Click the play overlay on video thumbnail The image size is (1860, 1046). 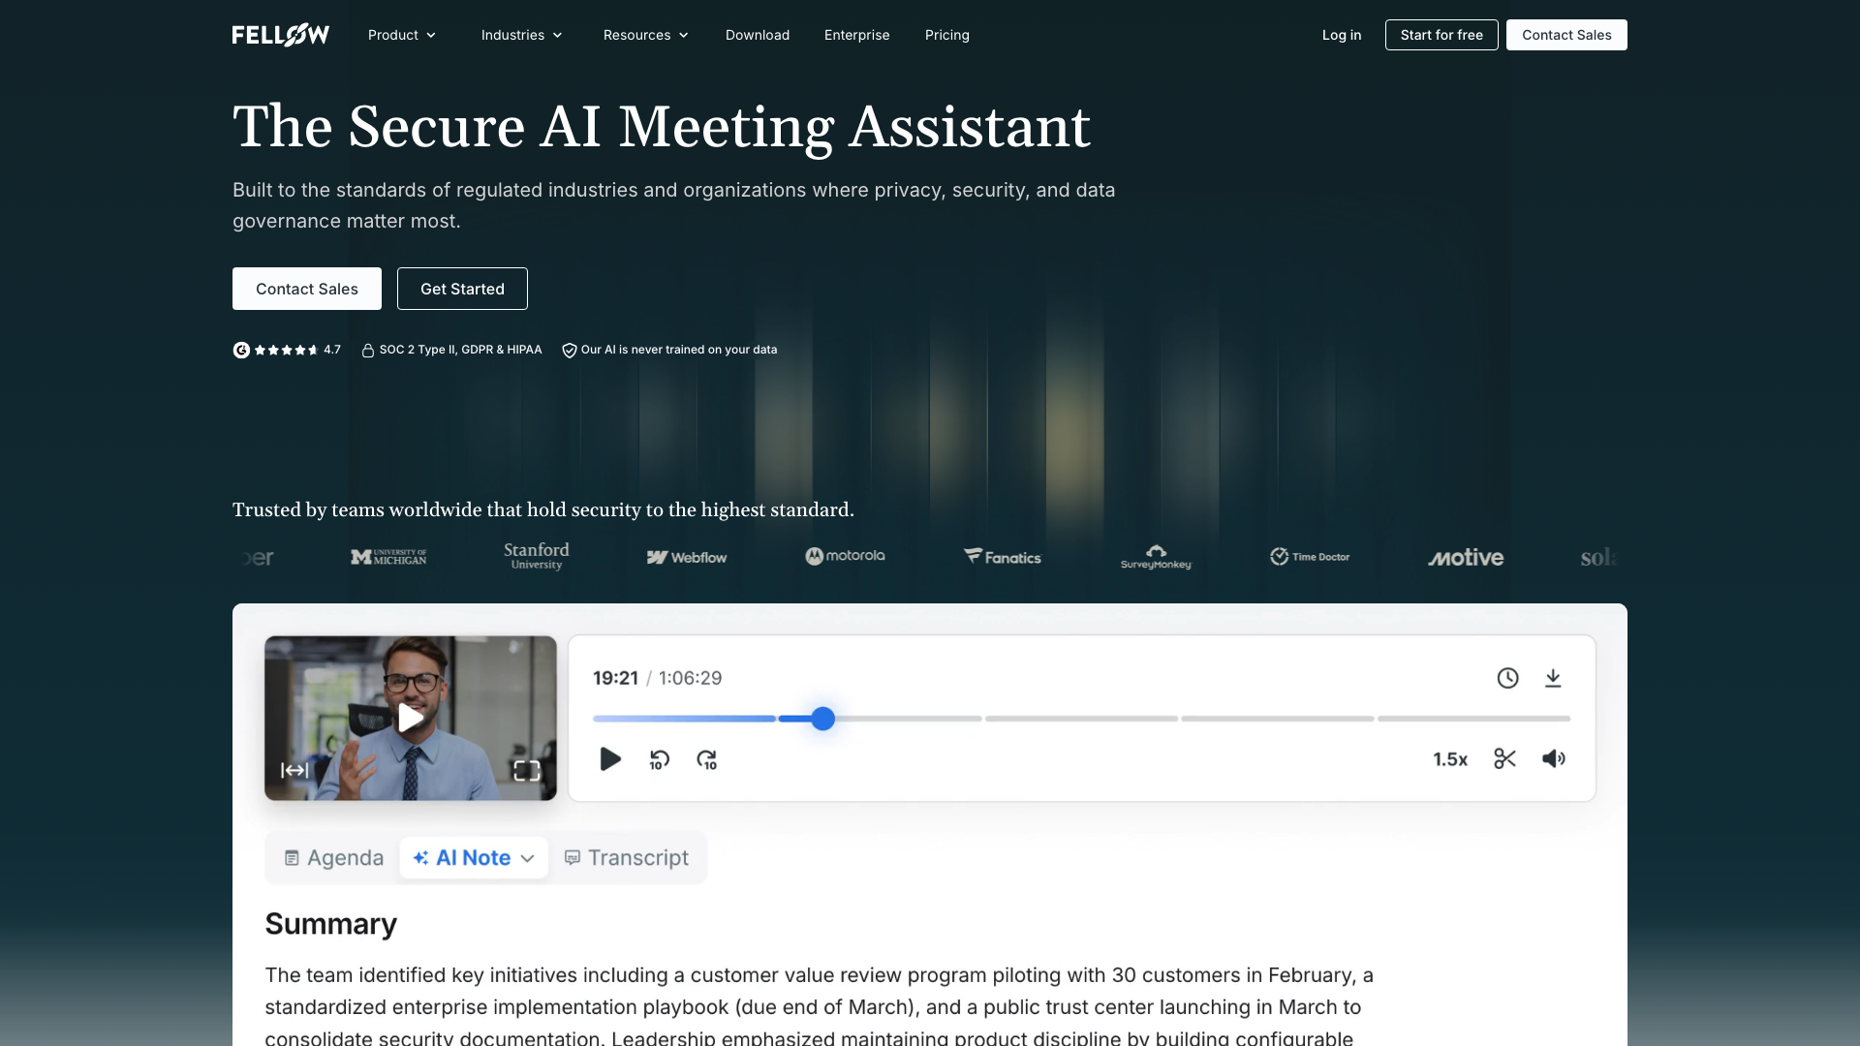tap(411, 718)
